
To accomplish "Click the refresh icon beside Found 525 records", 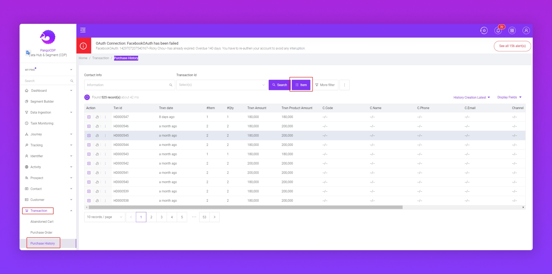I will coord(87,97).
